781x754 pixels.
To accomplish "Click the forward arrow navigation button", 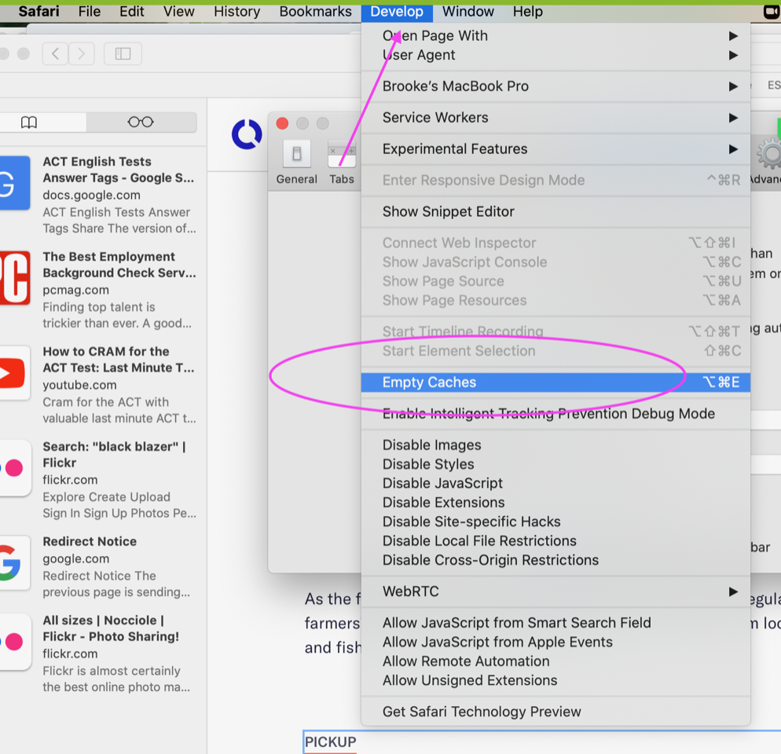I will pyautogui.click(x=82, y=53).
